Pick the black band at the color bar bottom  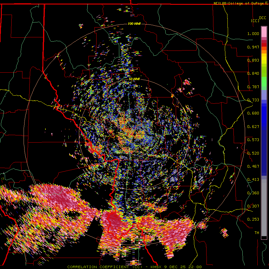click(264, 238)
